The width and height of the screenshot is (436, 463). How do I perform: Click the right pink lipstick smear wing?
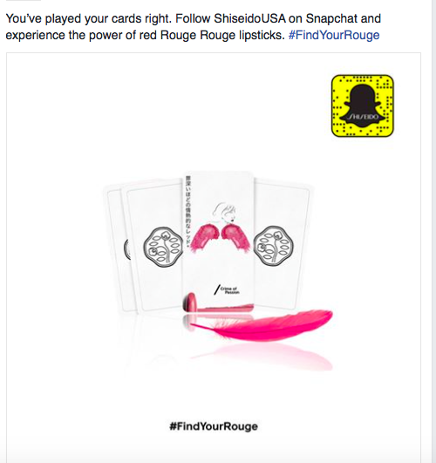[x=236, y=237]
